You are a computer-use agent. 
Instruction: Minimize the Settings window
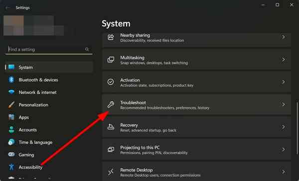click(263, 5)
